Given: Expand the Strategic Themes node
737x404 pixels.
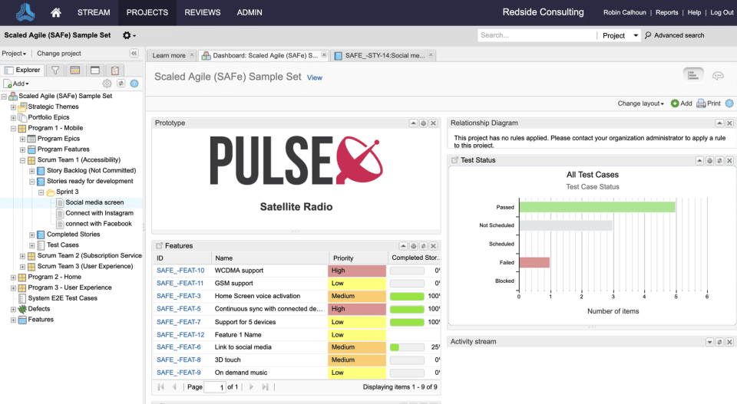Looking at the screenshot, I should tap(13, 107).
